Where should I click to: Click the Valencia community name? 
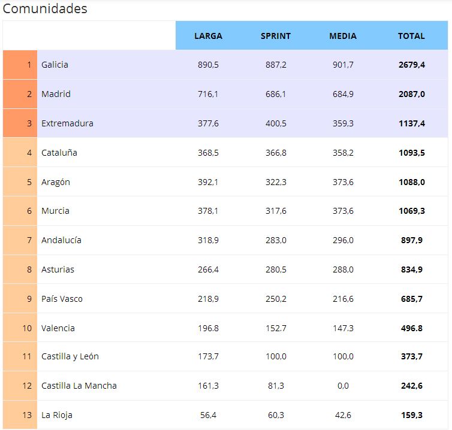(58, 328)
